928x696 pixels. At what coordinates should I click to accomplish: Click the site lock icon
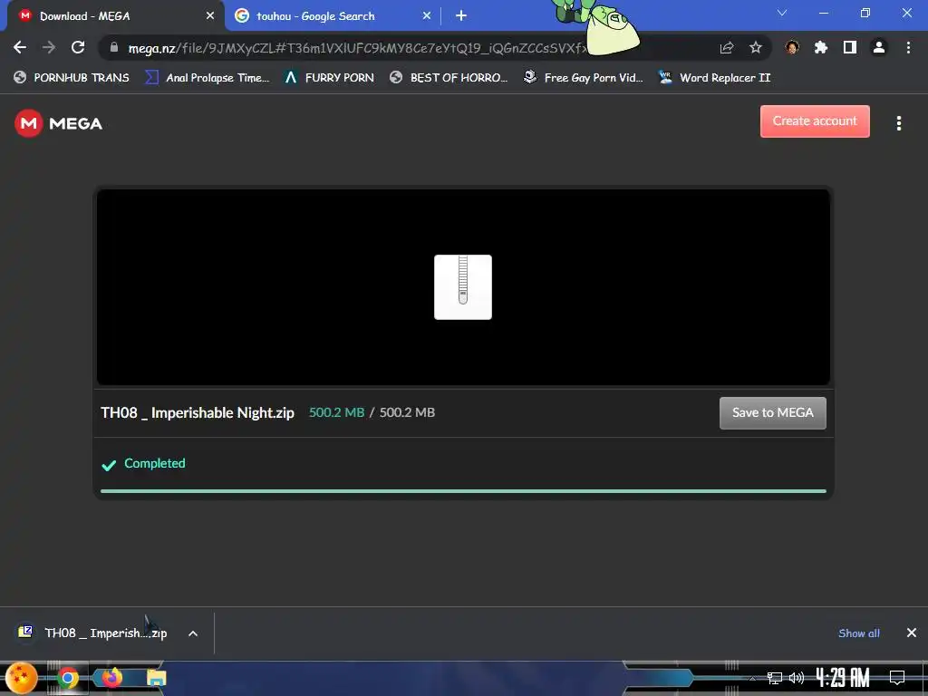(114, 47)
